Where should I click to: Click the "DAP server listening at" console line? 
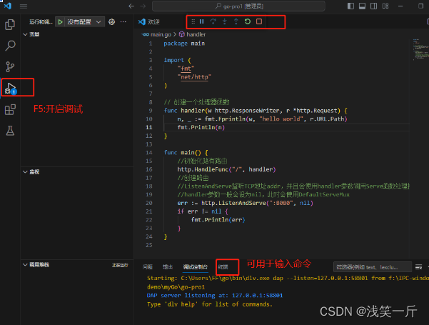[x=215, y=296]
